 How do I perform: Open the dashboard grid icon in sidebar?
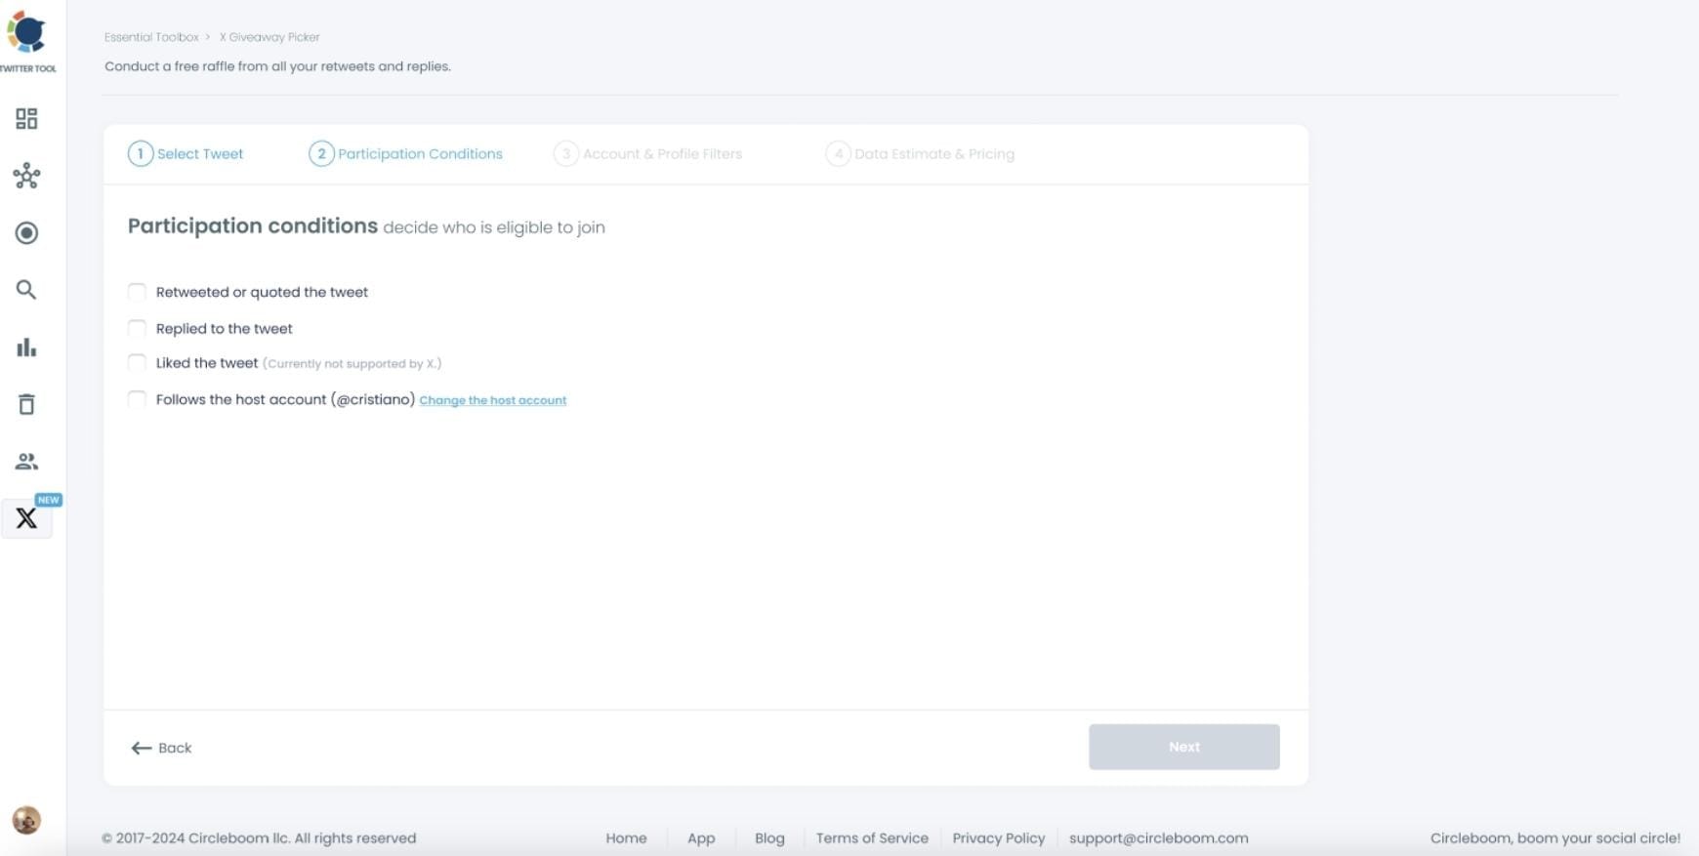(26, 119)
